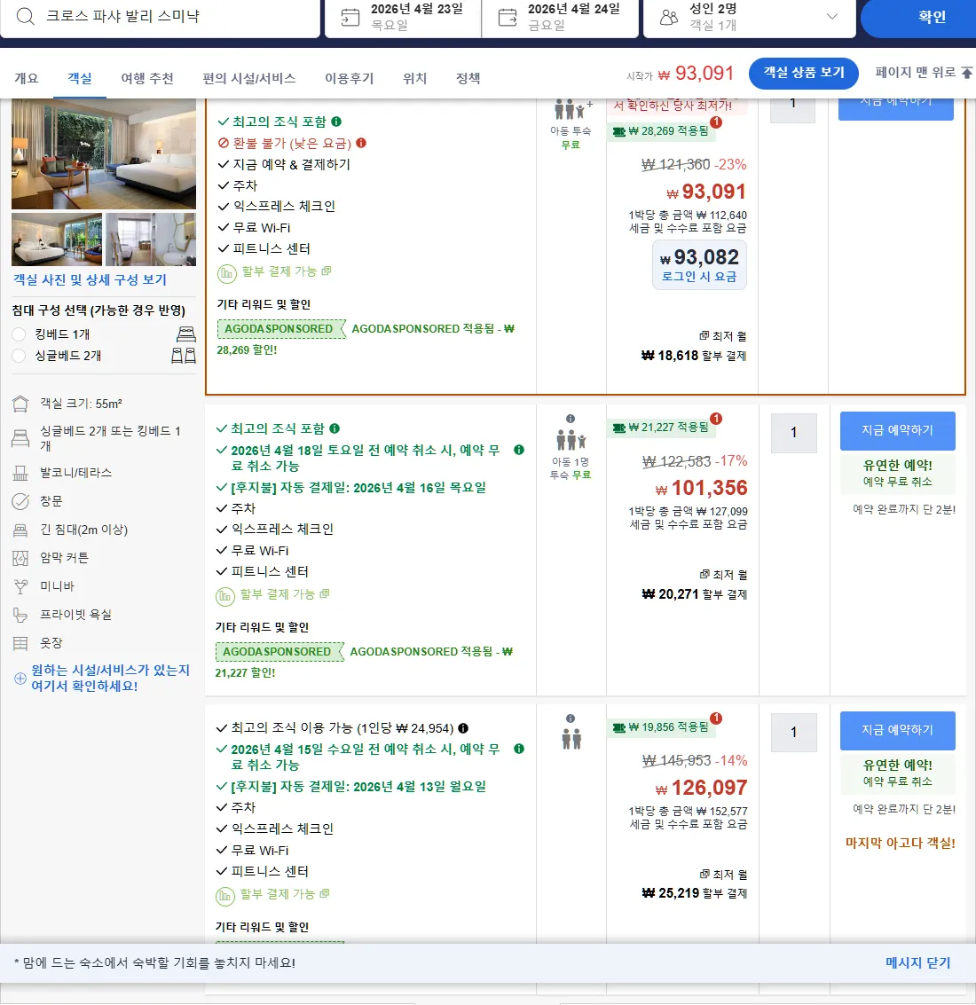Click the 객실 상품 보기 button
The height and width of the screenshot is (1005, 976).
(804, 73)
